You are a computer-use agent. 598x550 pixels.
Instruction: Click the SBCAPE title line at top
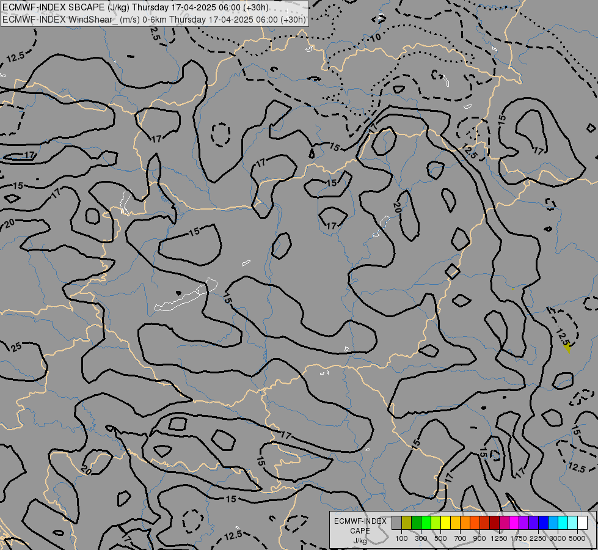136,7
